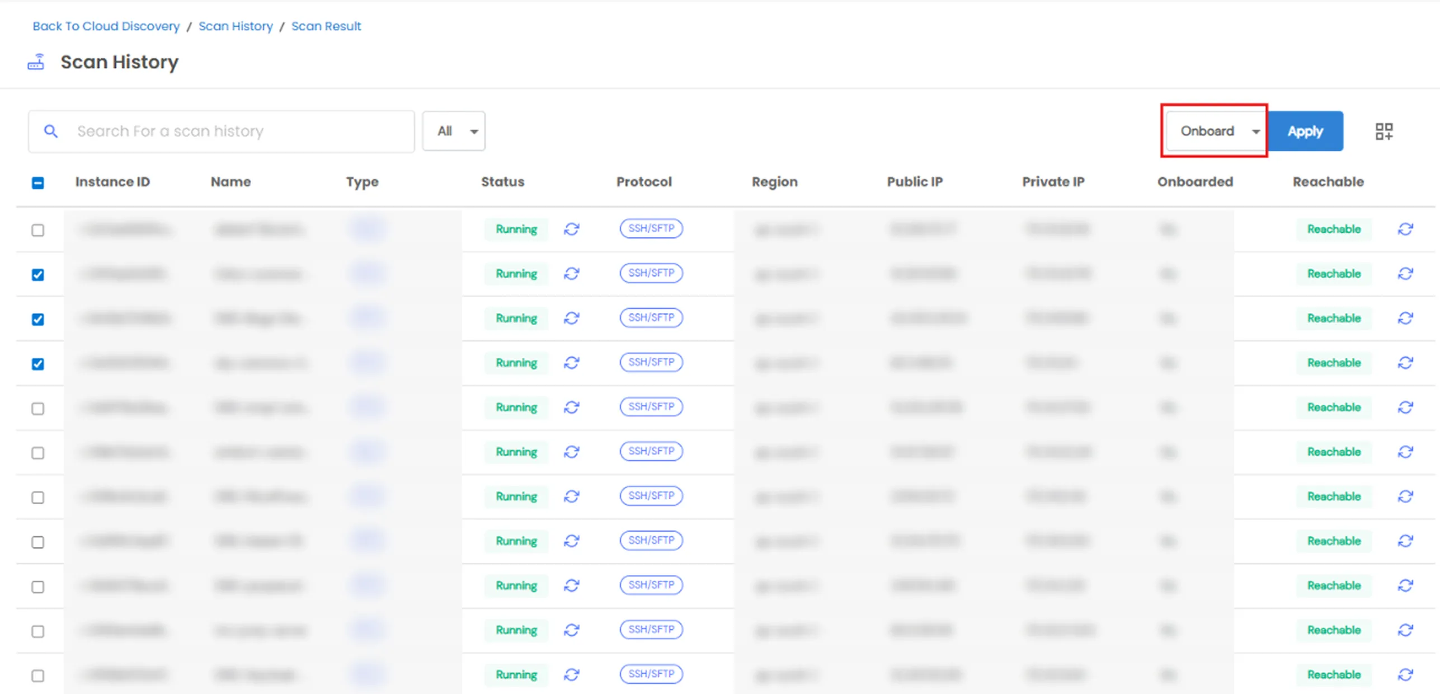Sort by Name column header
The height and width of the screenshot is (694, 1440).
click(x=230, y=182)
